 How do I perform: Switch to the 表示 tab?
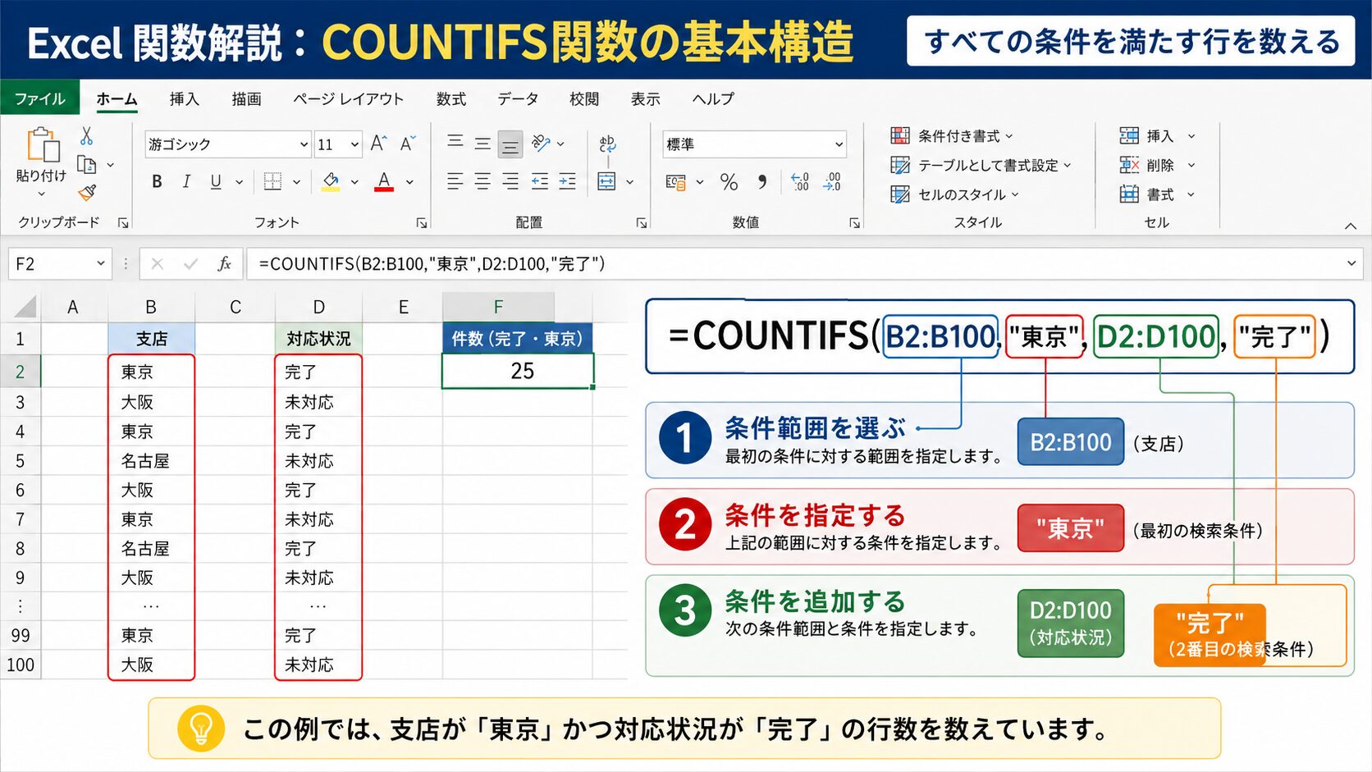pos(645,98)
